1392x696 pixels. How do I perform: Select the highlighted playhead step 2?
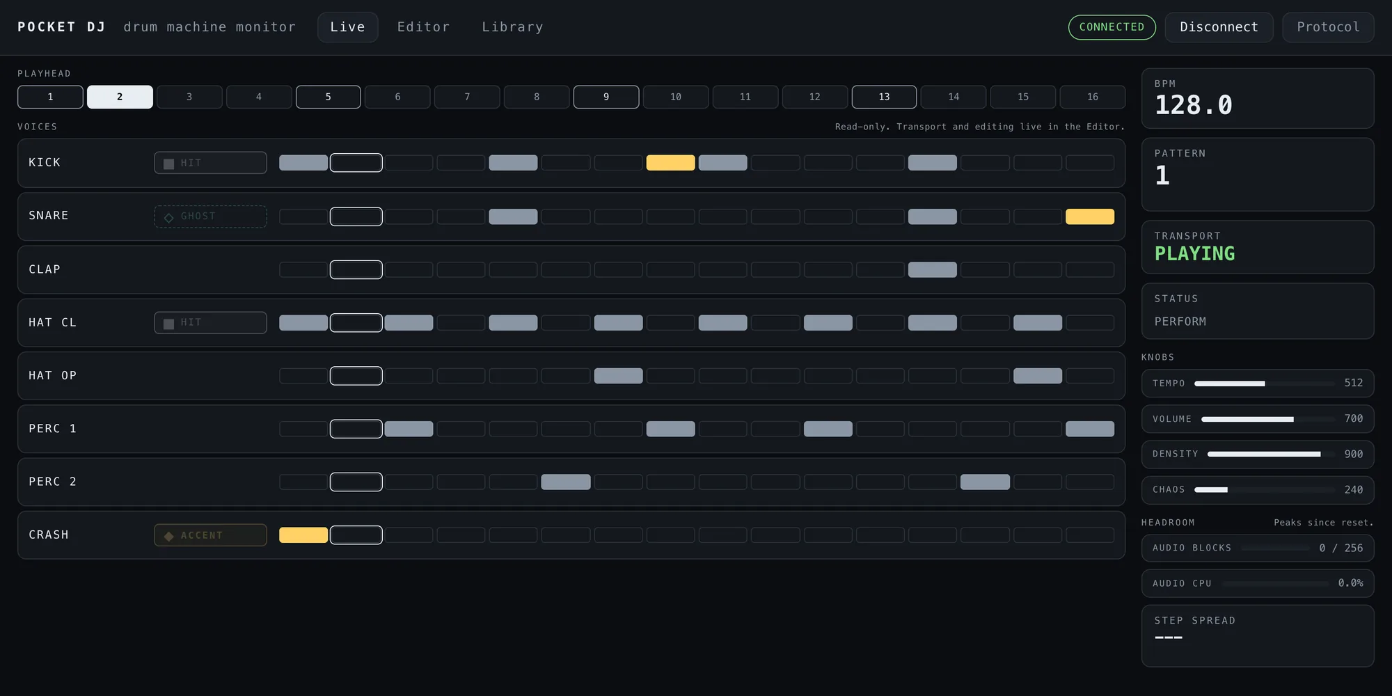click(x=120, y=97)
